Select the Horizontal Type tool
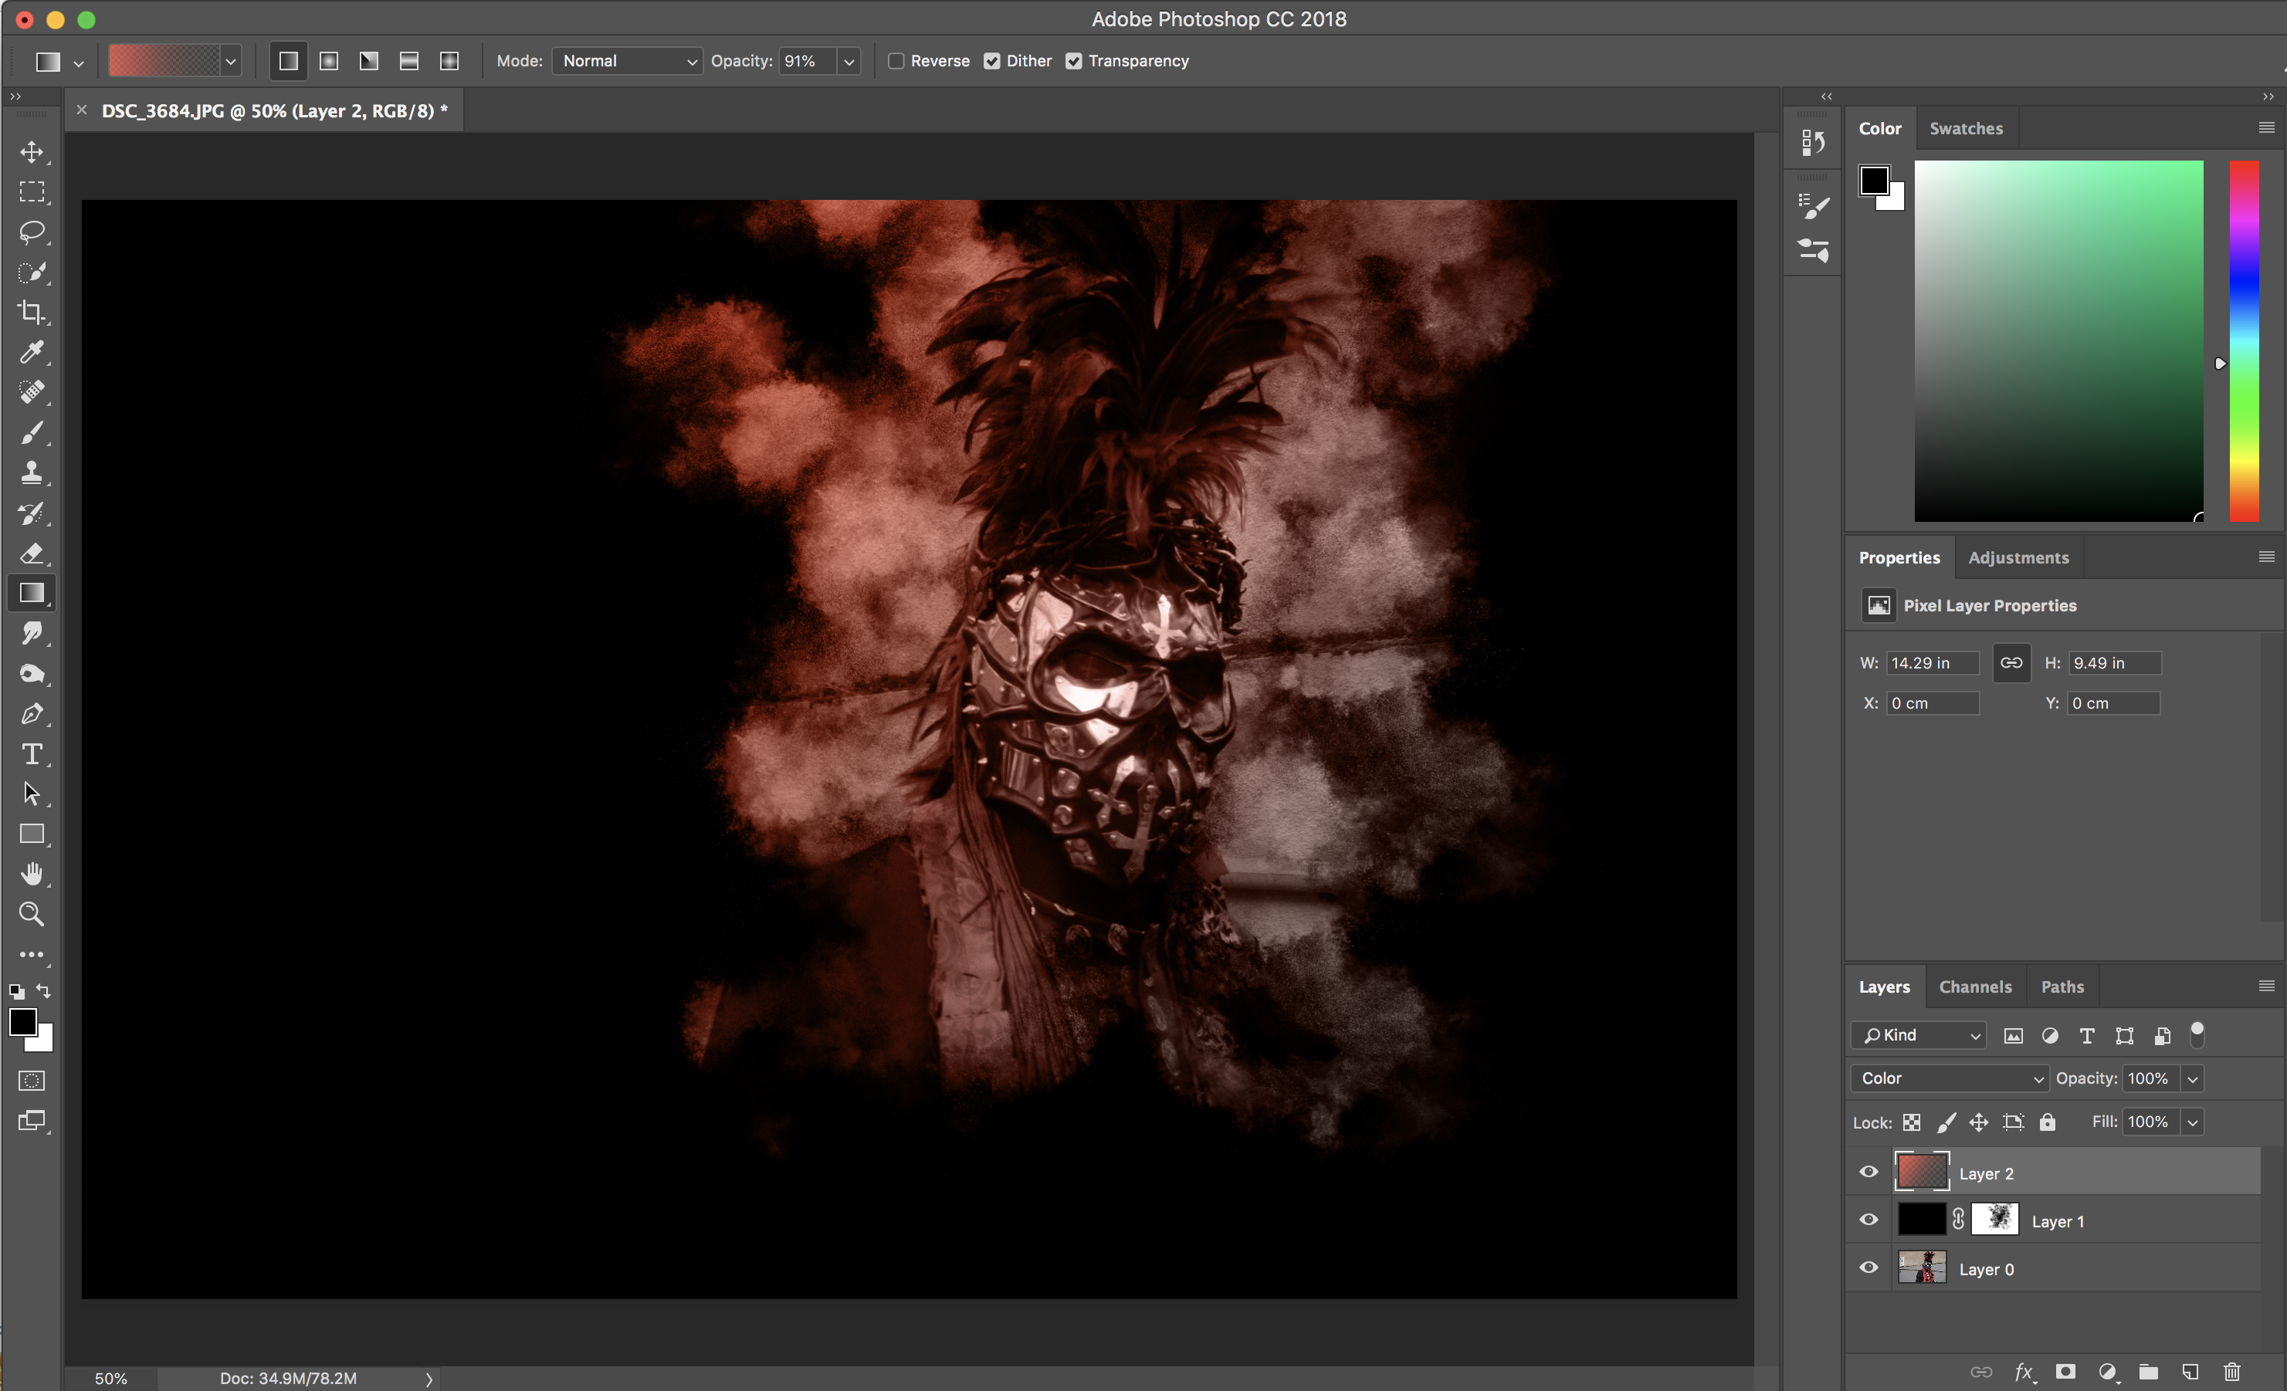The image size is (2287, 1391). tap(32, 753)
